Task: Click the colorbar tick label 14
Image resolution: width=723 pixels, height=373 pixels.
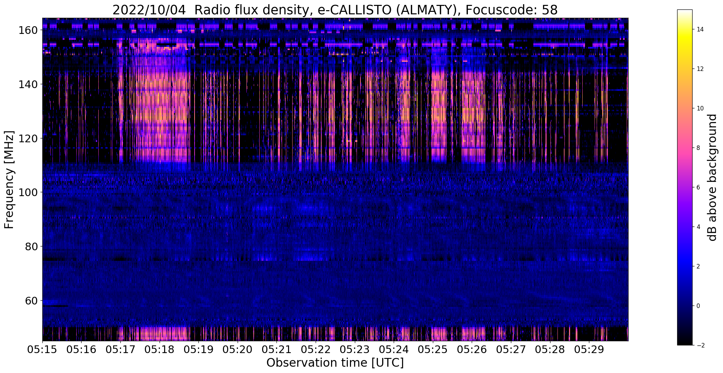Action: coord(700,29)
